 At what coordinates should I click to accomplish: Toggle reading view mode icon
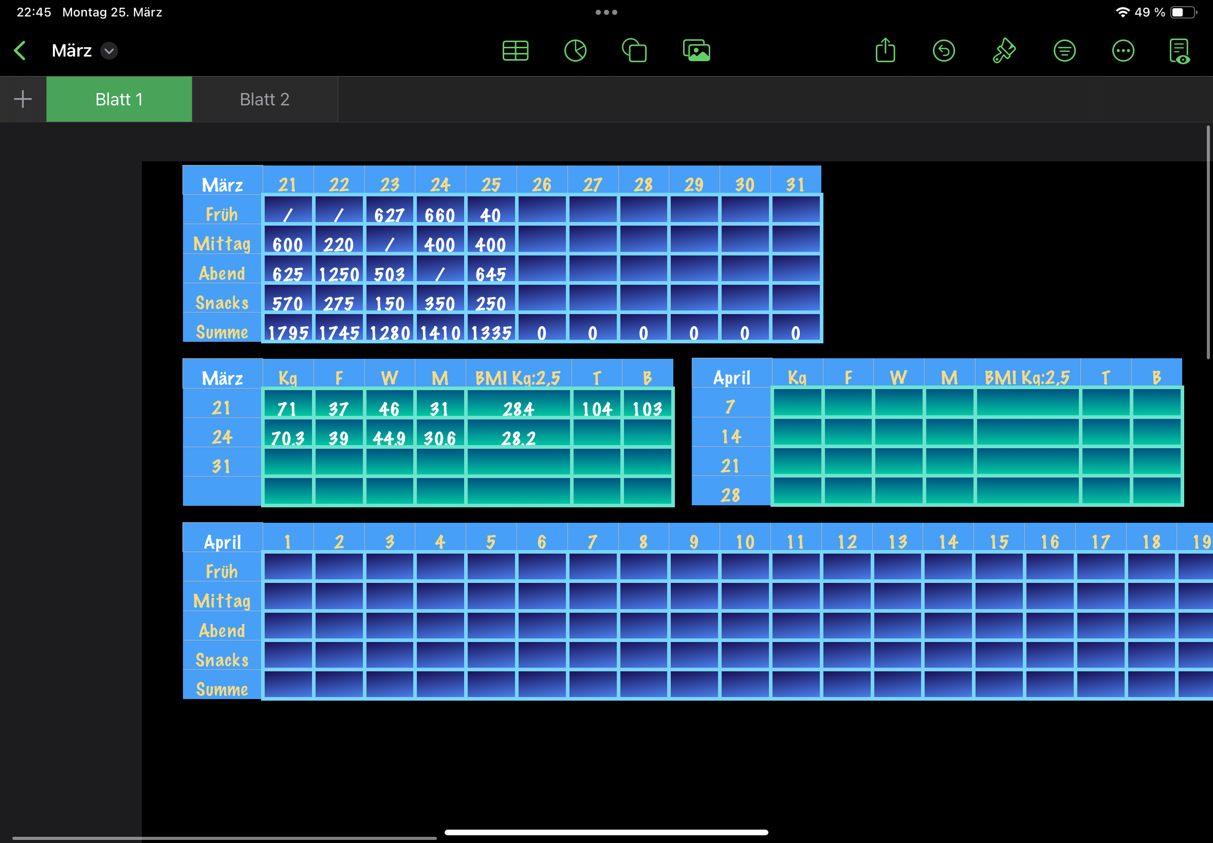[1180, 51]
